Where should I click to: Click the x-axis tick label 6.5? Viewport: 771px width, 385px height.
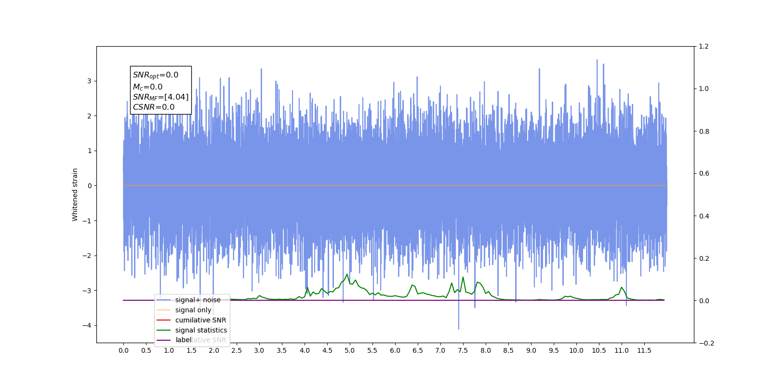click(418, 350)
